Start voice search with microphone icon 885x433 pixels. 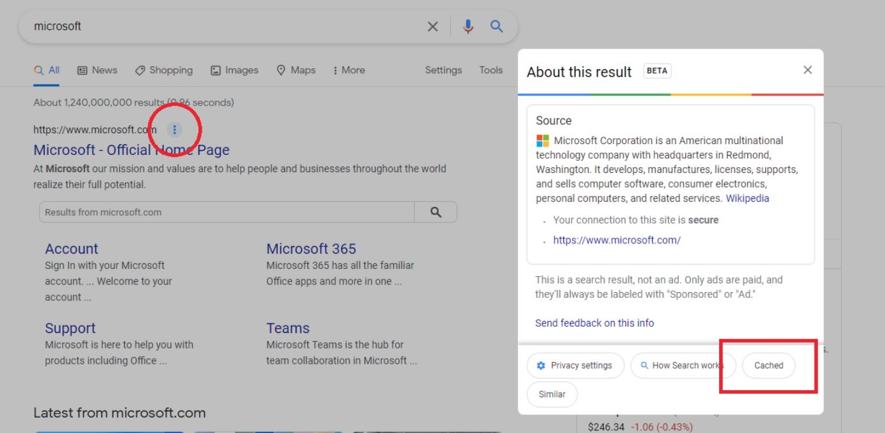pos(468,26)
